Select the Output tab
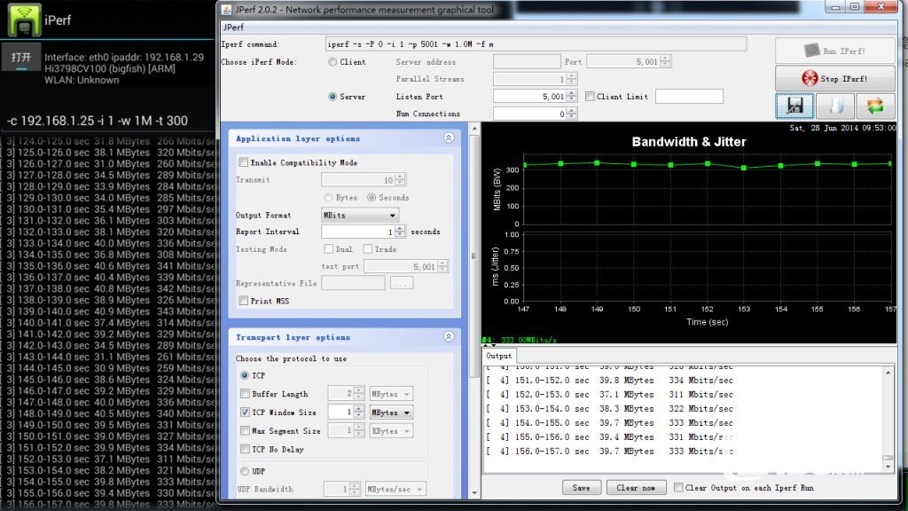Screen dimensions: 908x511 (499, 356)
